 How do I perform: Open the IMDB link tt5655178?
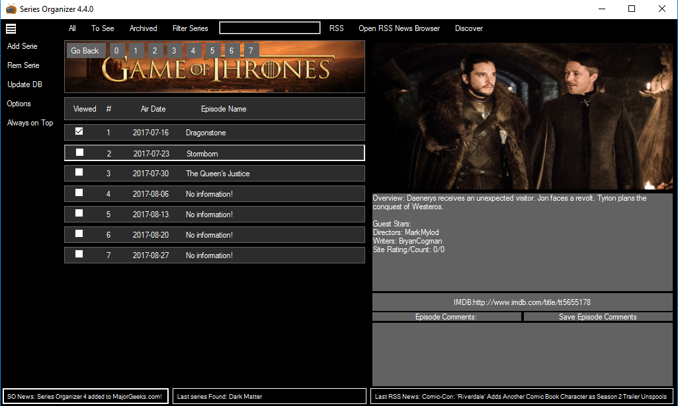tap(523, 302)
